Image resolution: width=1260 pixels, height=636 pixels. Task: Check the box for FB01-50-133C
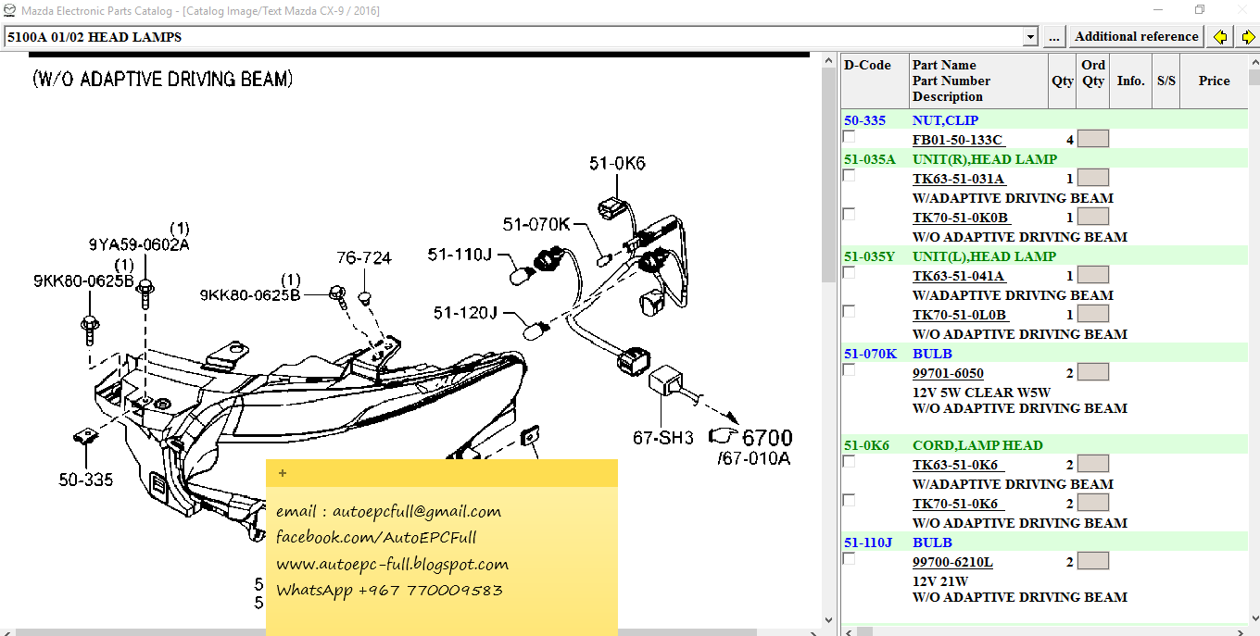pos(849,136)
